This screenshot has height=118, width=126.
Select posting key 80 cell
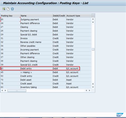10,87
